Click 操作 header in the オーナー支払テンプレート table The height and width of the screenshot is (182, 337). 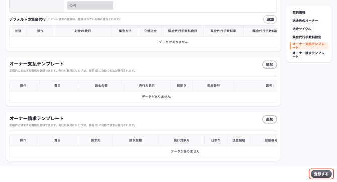point(23,86)
